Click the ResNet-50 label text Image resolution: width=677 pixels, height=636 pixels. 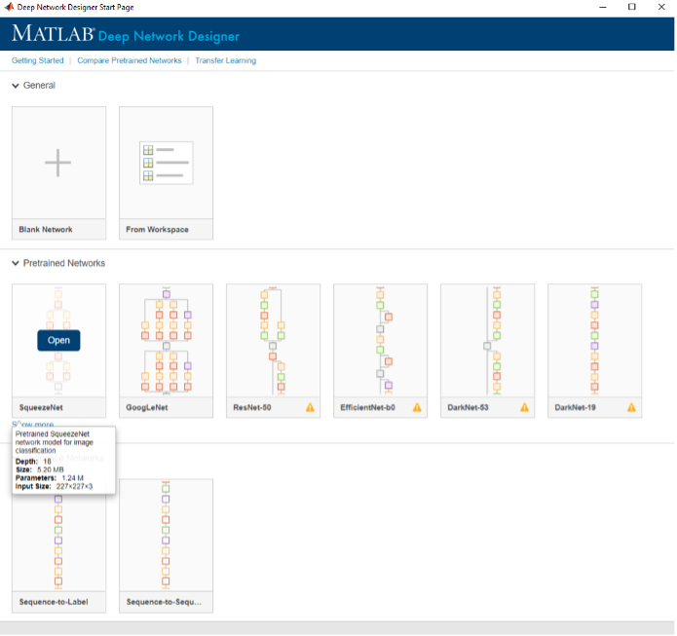click(x=252, y=407)
